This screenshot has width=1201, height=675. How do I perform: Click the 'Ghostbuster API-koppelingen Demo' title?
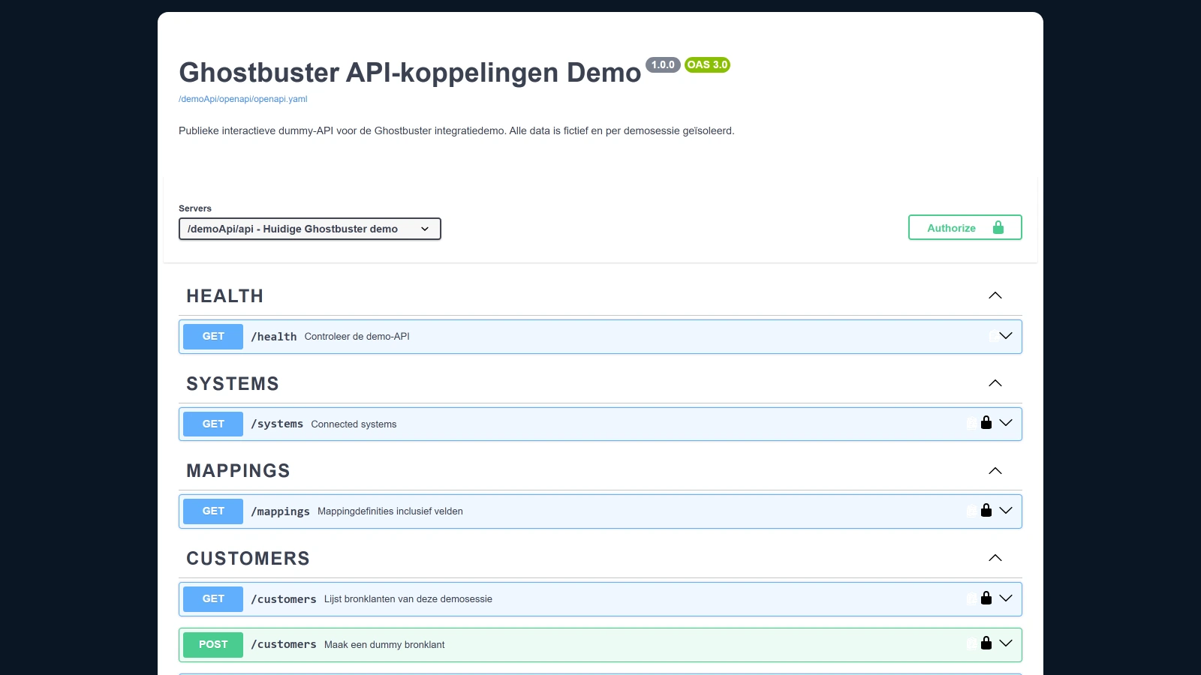click(410, 73)
